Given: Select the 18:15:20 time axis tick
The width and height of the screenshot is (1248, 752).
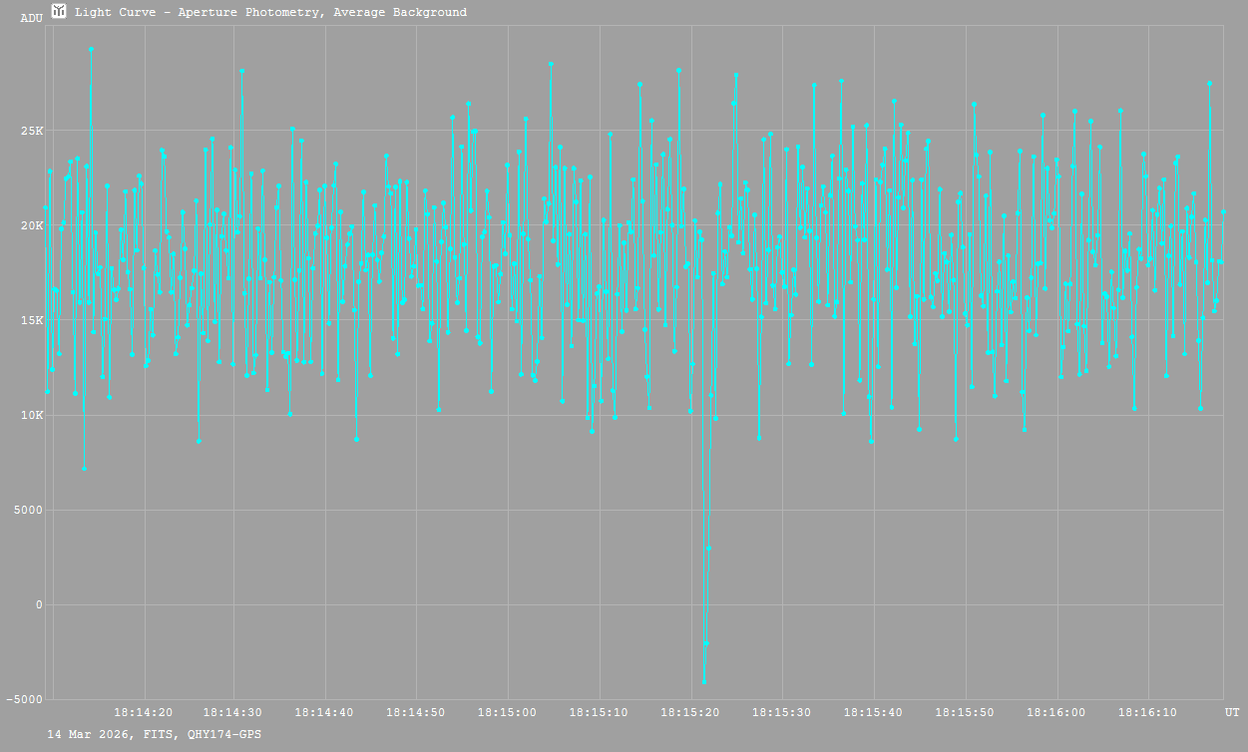Looking at the screenshot, I should click(690, 712).
